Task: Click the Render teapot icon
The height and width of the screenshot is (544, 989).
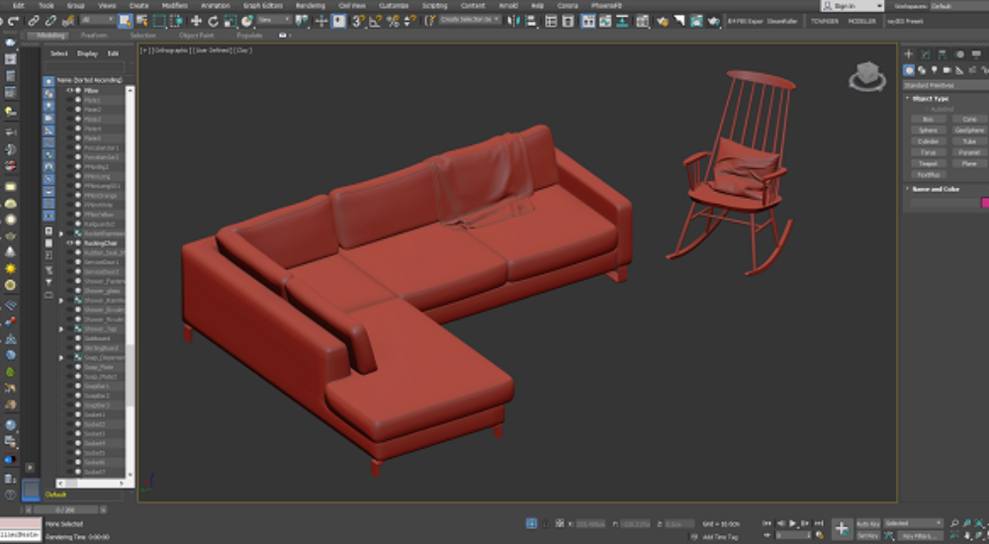Action: (x=712, y=21)
